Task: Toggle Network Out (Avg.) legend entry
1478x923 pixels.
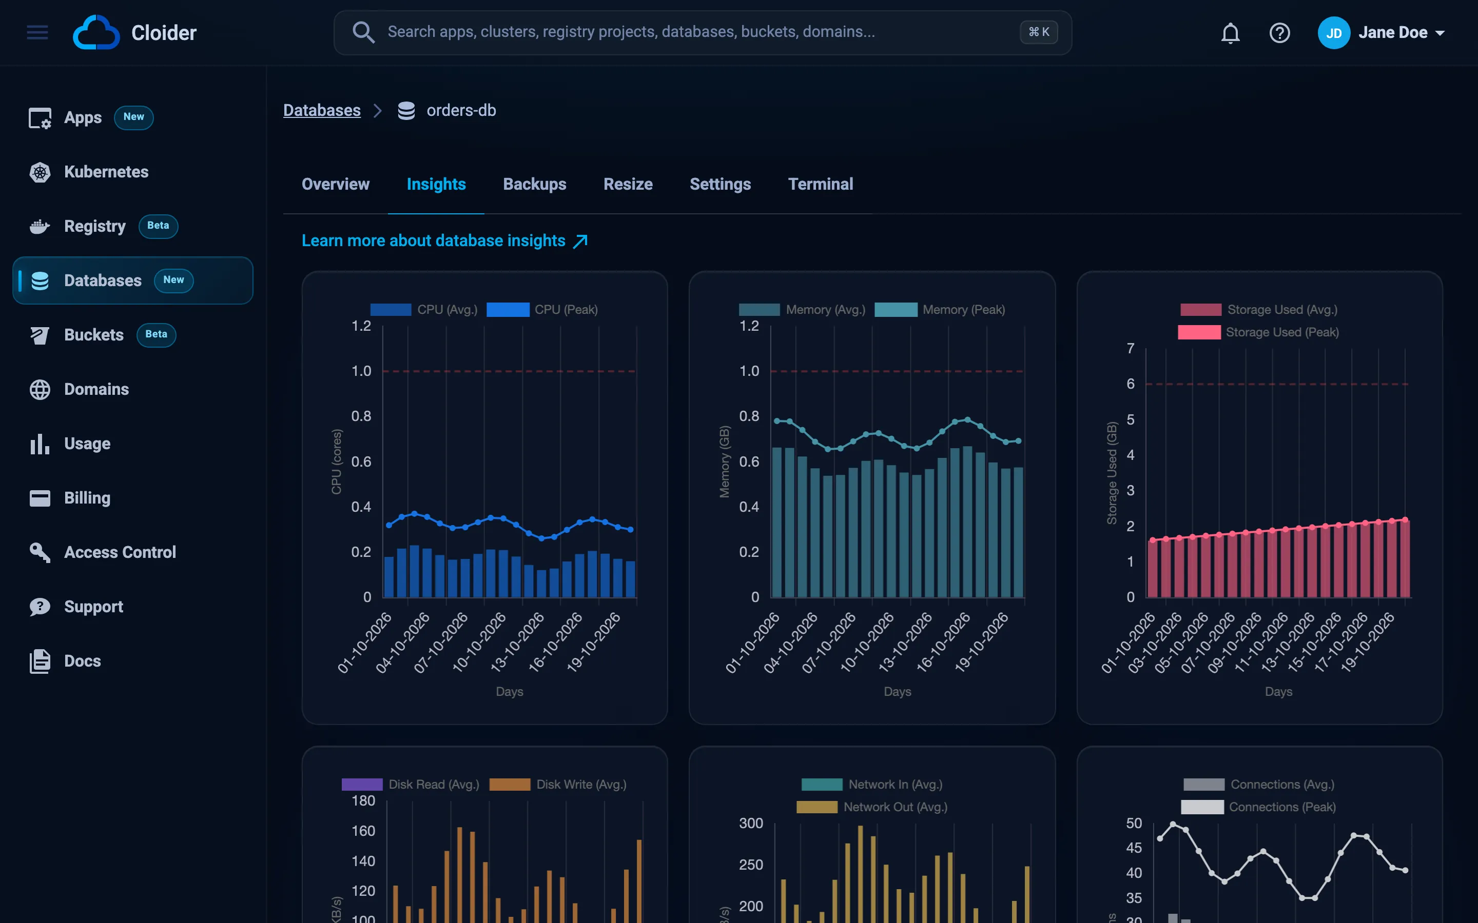Action: point(872,807)
